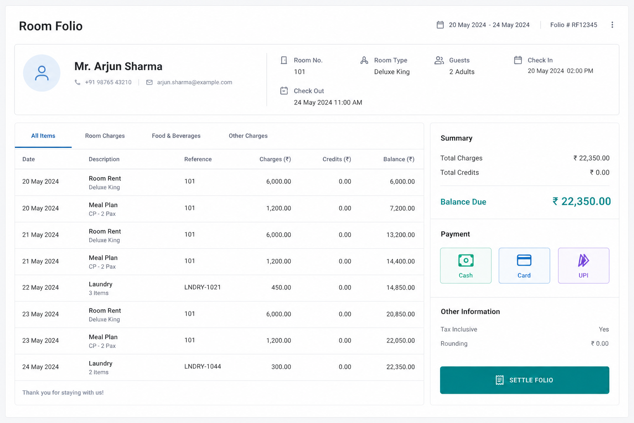Open the three-dot more options menu
The image size is (634, 423).
612,25
